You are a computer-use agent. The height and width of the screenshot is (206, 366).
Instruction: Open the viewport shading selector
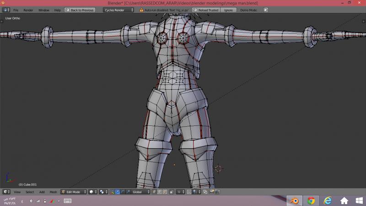pos(92,192)
